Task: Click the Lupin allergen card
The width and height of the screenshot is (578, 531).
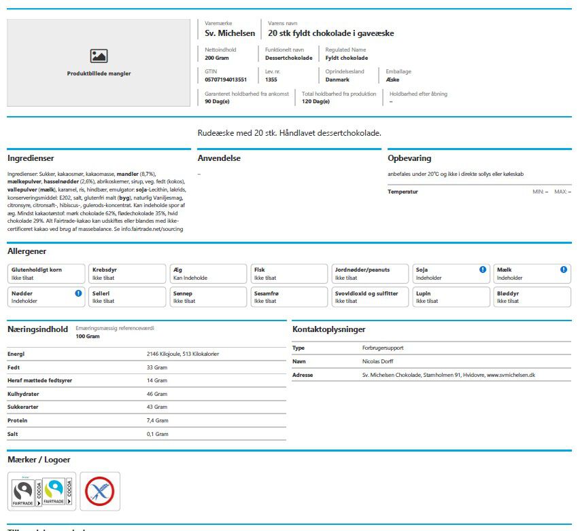Action: click(x=452, y=297)
